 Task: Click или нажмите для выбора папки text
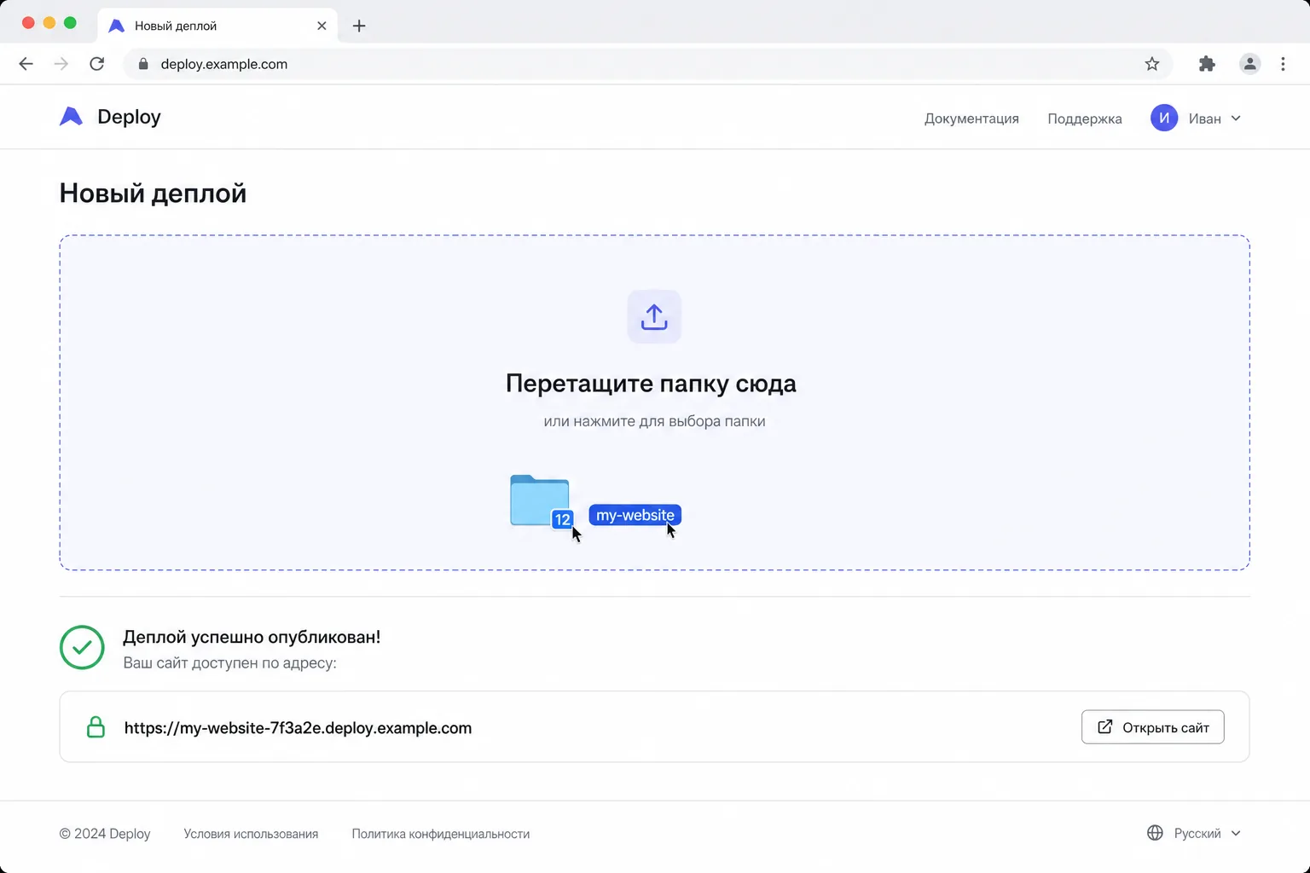coord(654,421)
